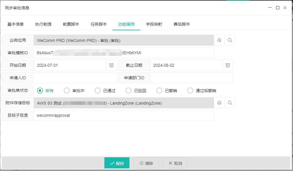The width and height of the screenshot is (293, 171).
Task: Click the 开始日期 field showing 2024-07-31
Action: [70, 65]
